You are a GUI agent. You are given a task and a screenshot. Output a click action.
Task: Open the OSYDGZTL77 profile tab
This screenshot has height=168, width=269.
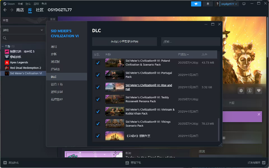pos(60,10)
